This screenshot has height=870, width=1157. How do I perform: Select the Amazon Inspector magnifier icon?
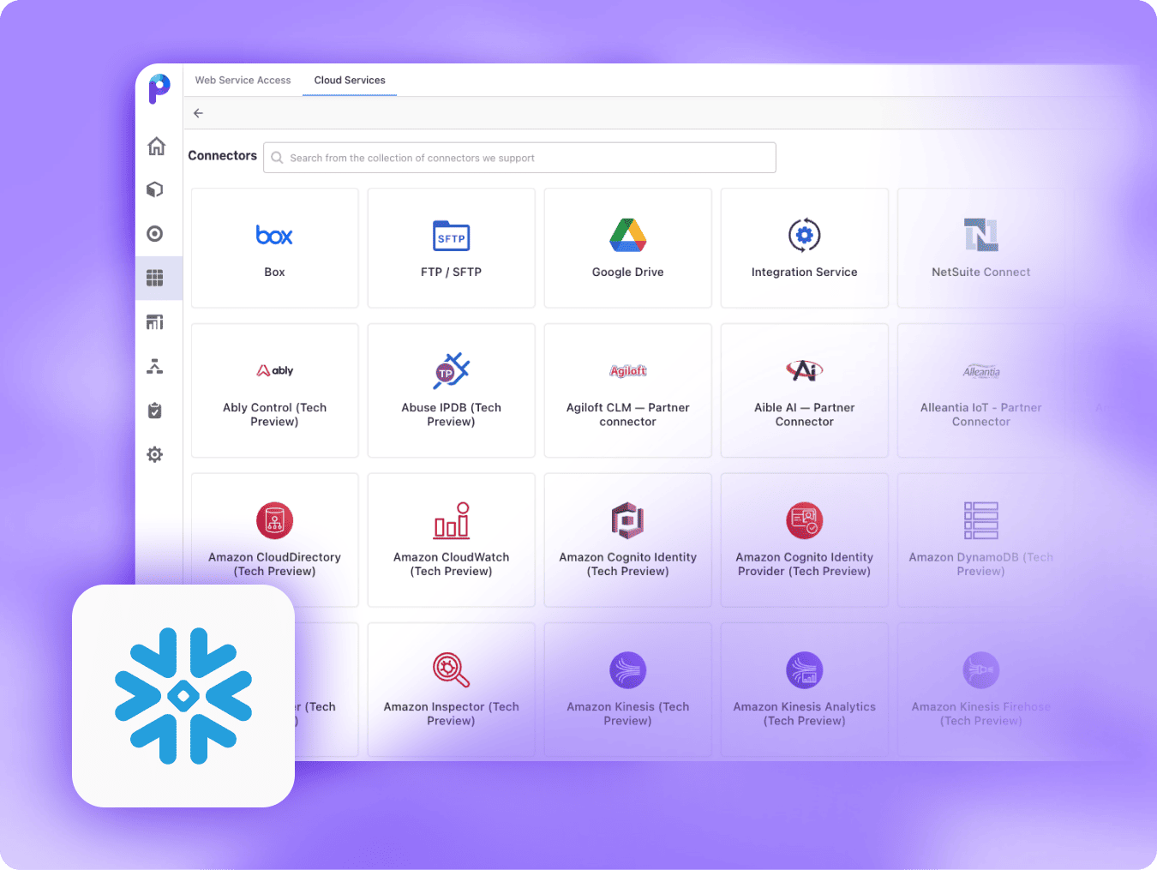tap(452, 670)
